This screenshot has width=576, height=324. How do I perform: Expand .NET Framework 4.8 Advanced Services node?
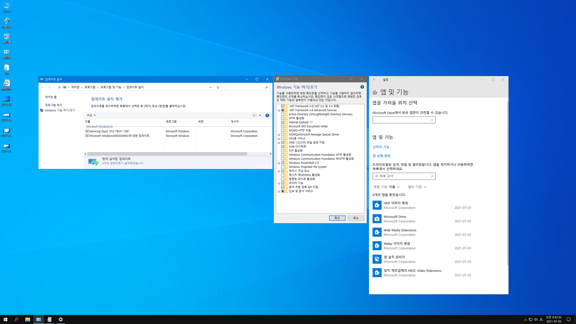coord(279,110)
